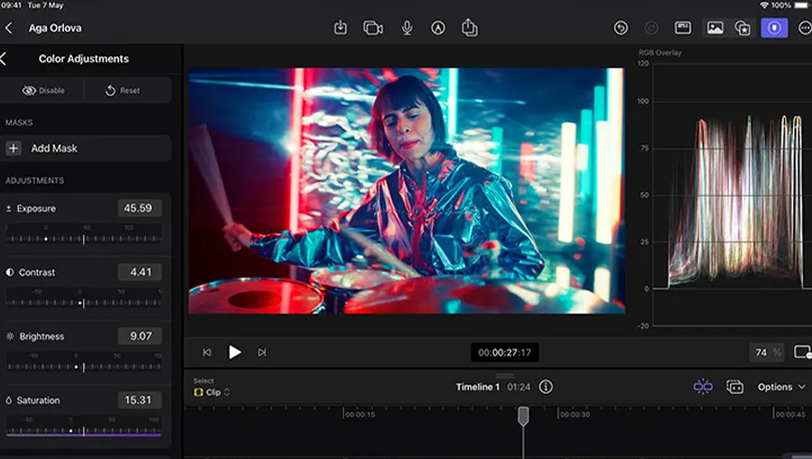Click the 100% battery indicator

click(x=789, y=5)
